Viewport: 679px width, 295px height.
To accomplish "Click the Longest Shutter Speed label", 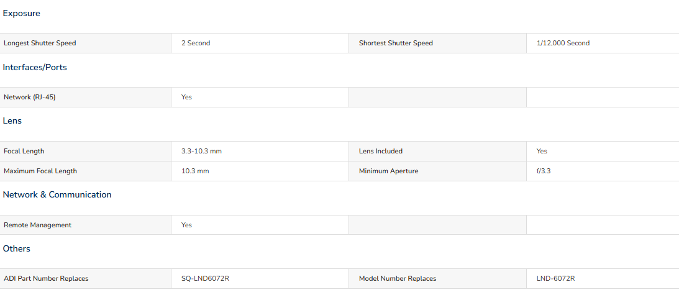I will 40,43.
